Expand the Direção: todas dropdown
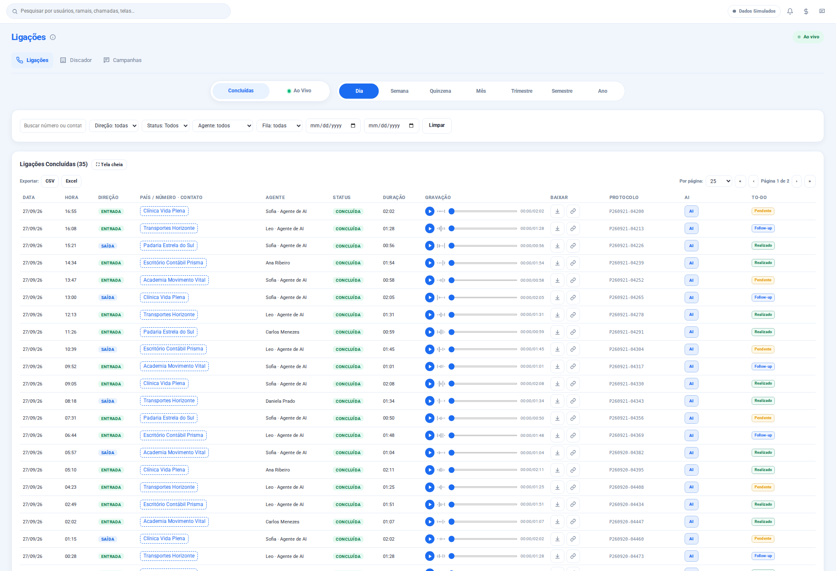 click(113, 126)
